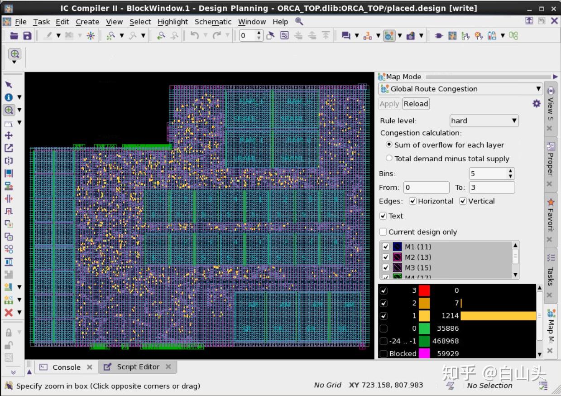Click the search magnifier in menu bar
The image size is (561, 396).
tap(299, 21)
